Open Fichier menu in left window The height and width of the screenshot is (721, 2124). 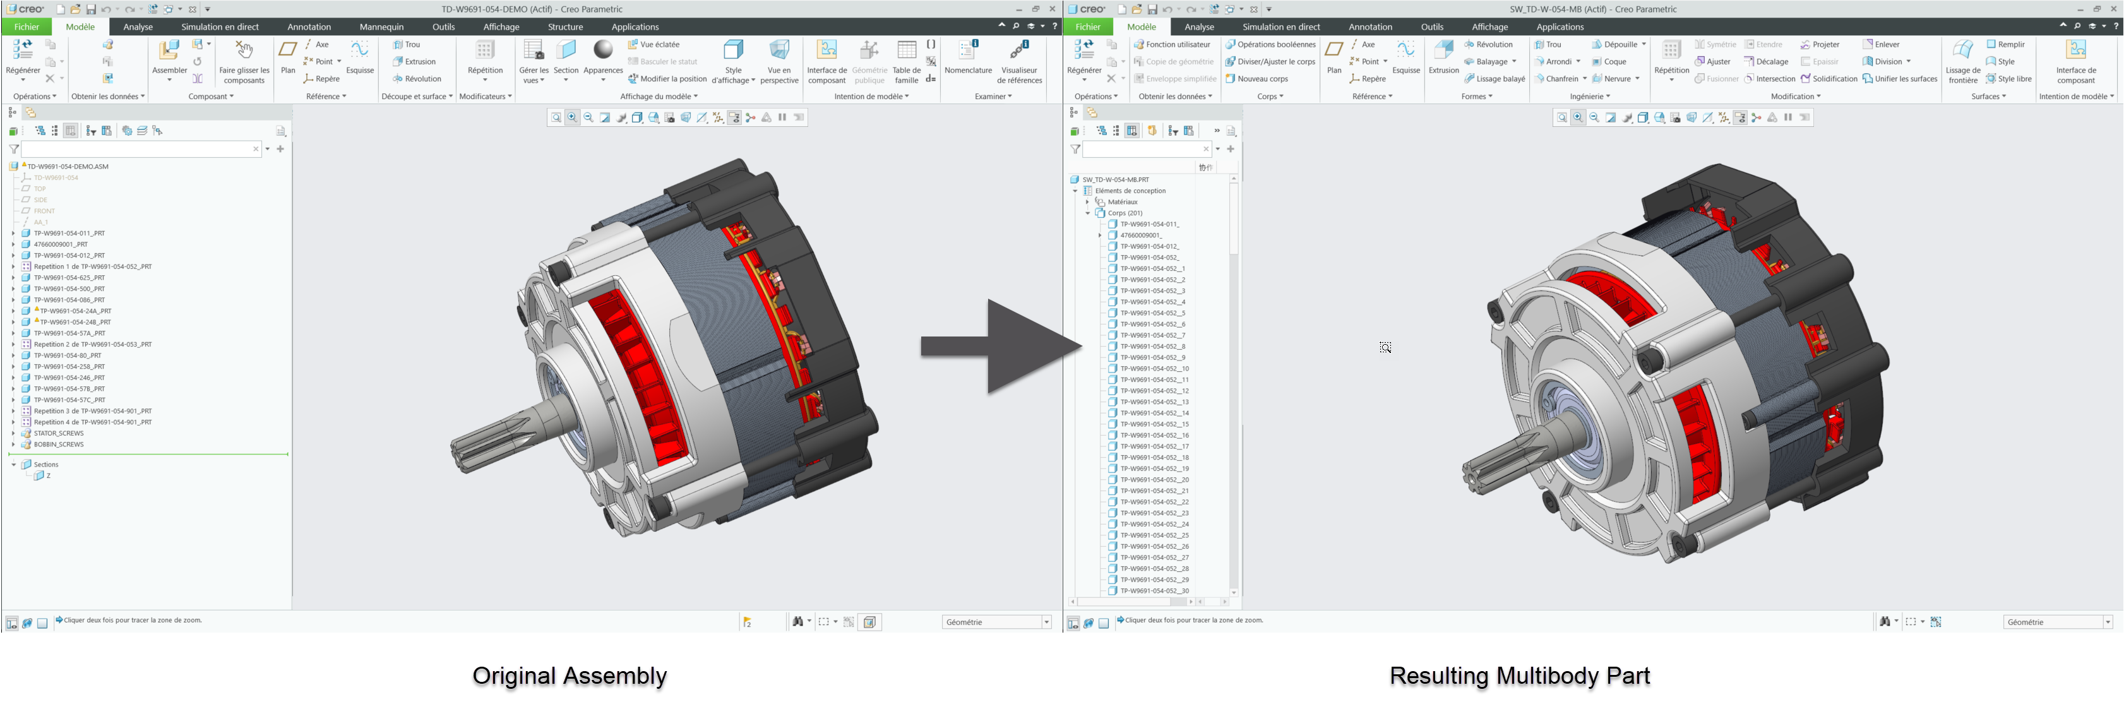pos(27,27)
